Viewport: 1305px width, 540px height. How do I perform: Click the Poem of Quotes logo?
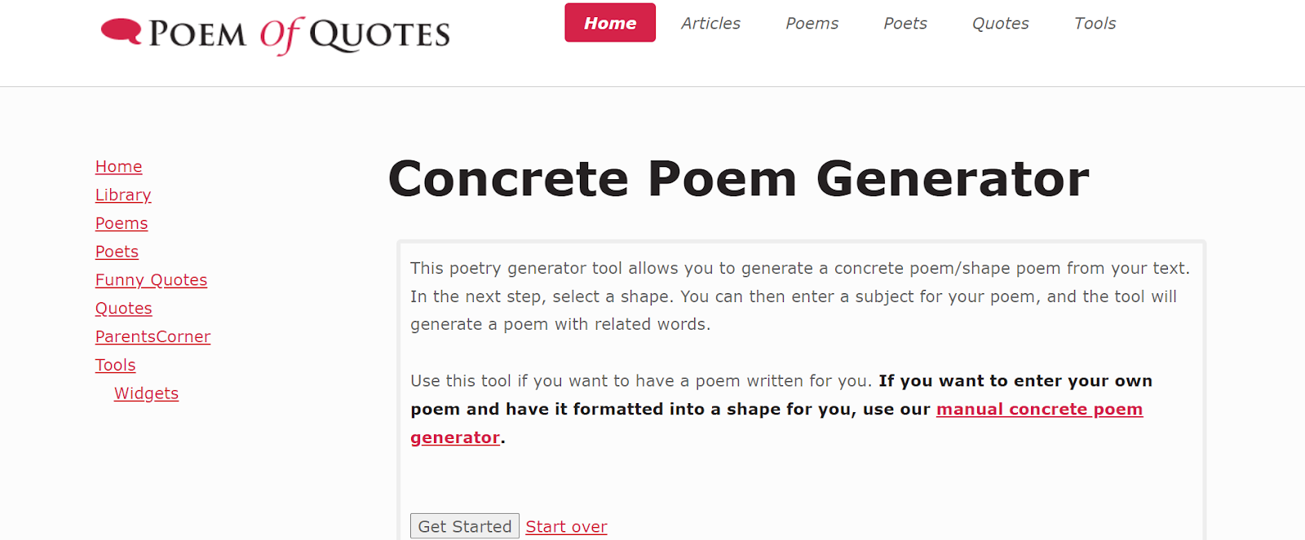pos(276,34)
